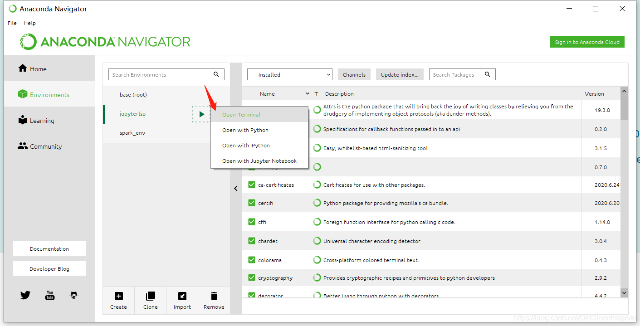The width and height of the screenshot is (640, 326).
Task: Click the Channels button
Action: (x=354, y=74)
